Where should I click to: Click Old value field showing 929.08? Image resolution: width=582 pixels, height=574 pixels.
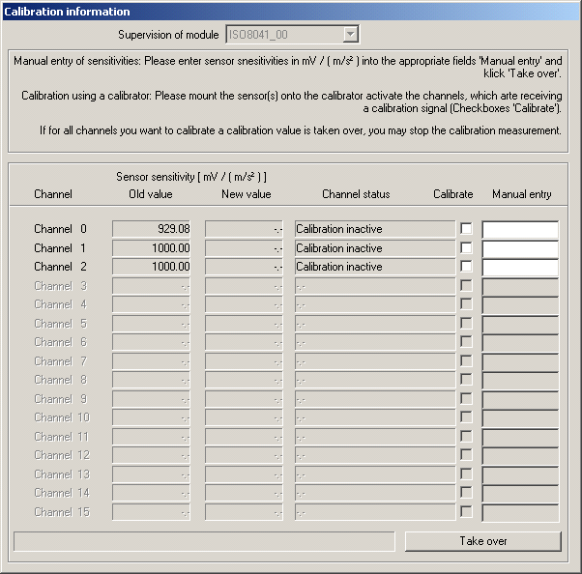point(152,229)
